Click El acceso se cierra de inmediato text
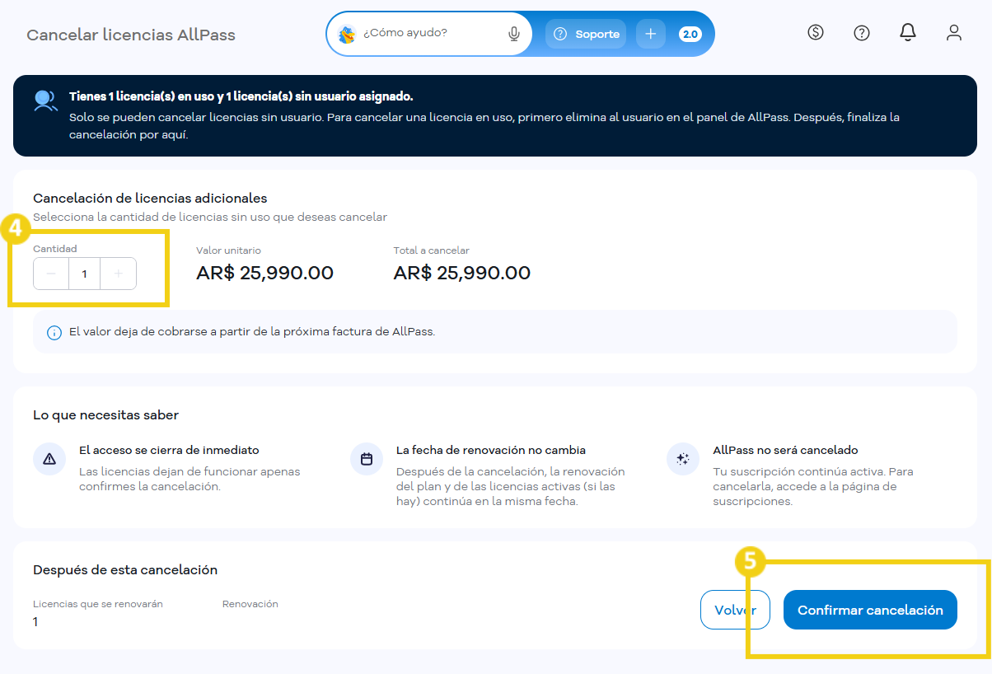Viewport: 992px width, 674px height. tap(169, 451)
